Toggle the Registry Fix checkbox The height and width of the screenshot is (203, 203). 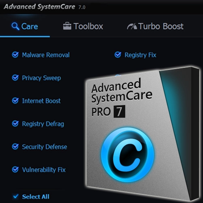pyautogui.click(x=118, y=55)
